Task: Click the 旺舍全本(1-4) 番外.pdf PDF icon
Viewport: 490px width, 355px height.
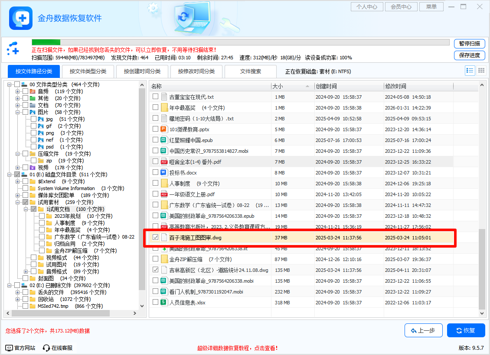Action: pyautogui.click(x=164, y=161)
